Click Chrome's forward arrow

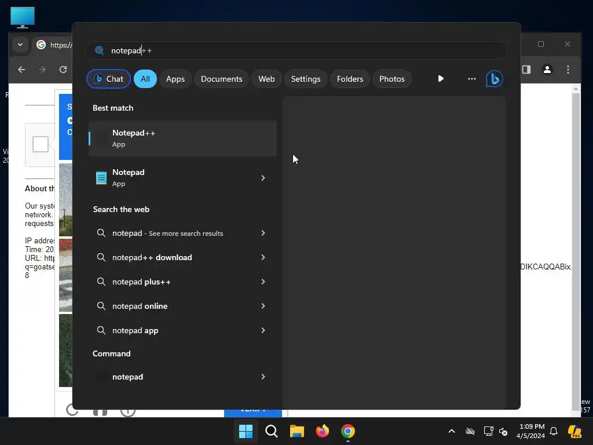coord(42,70)
